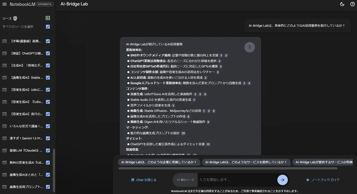The width and height of the screenshot is (357, 194).
Task: Open citation 3 on Googleスプレッドシート line
Action: coord(244,83)
